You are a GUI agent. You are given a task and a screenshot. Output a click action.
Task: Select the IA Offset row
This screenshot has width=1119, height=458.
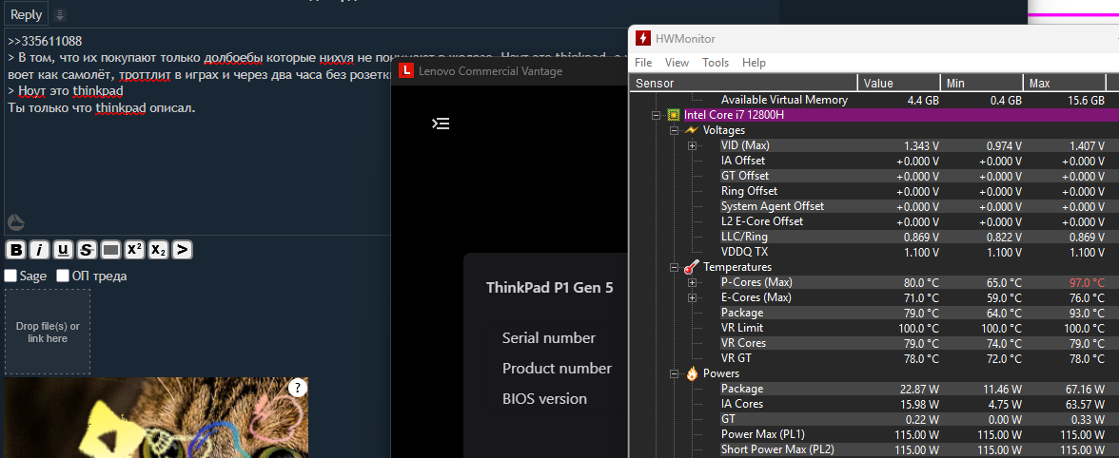point(874,161)
